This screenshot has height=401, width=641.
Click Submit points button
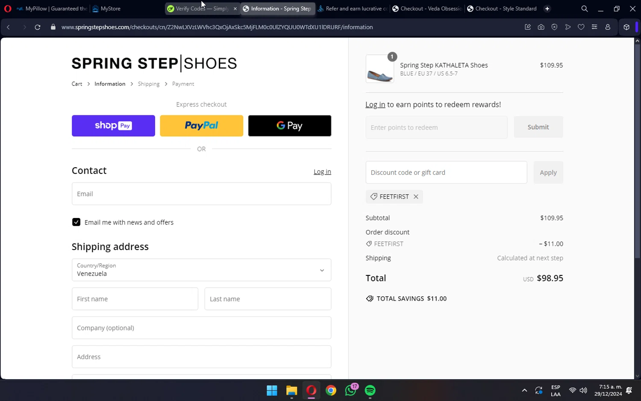[x=538, y=127]
